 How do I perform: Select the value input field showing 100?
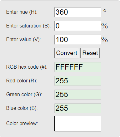point(78,40)
